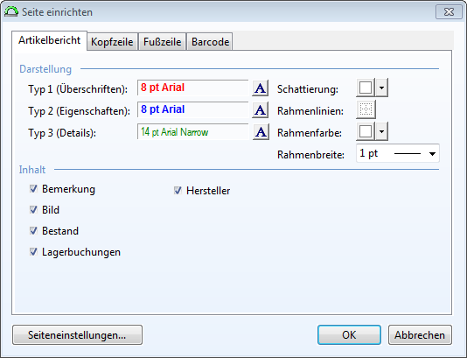The height and width of the screenshot is (358, 467).
Task: Open Seiteneinstellungen page settings
Action: coord(78,335)
